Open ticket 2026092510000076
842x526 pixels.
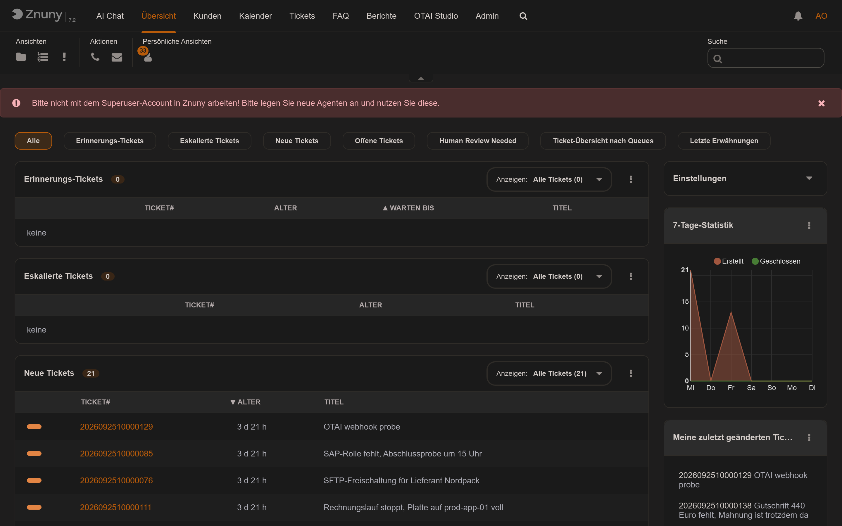click(116, 480)
